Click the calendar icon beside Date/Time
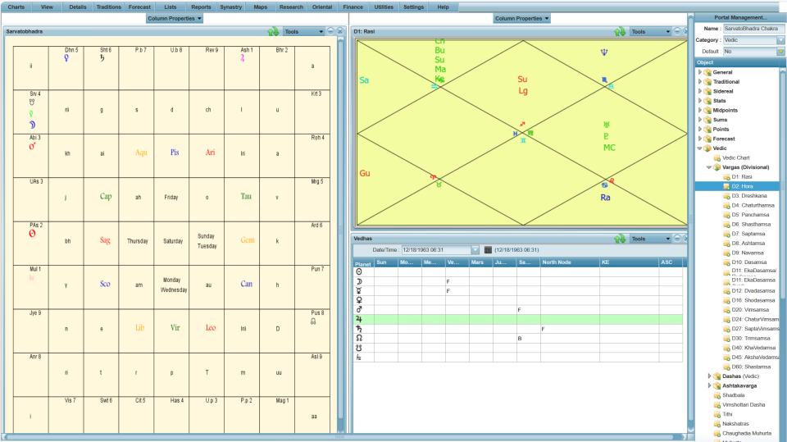This screenshot has height=442, width=787. tap(488, 249)
